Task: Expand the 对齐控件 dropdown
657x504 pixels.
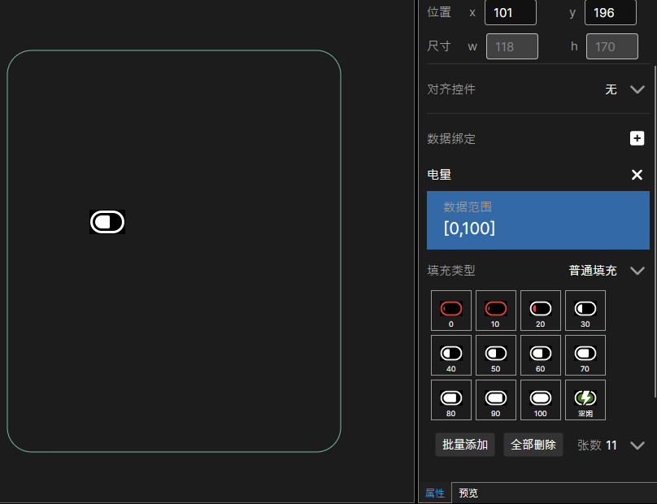Action: [637, 89]
